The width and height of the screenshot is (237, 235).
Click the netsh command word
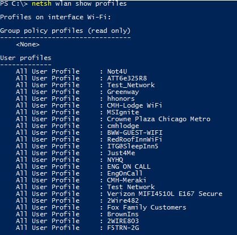(x=41, y=3)
